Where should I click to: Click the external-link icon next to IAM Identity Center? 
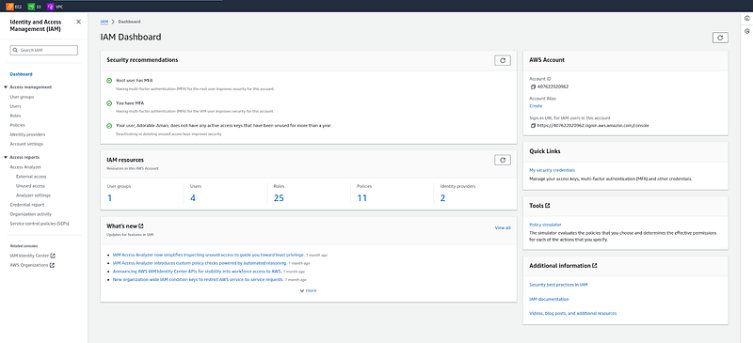(x=53, y=256)
